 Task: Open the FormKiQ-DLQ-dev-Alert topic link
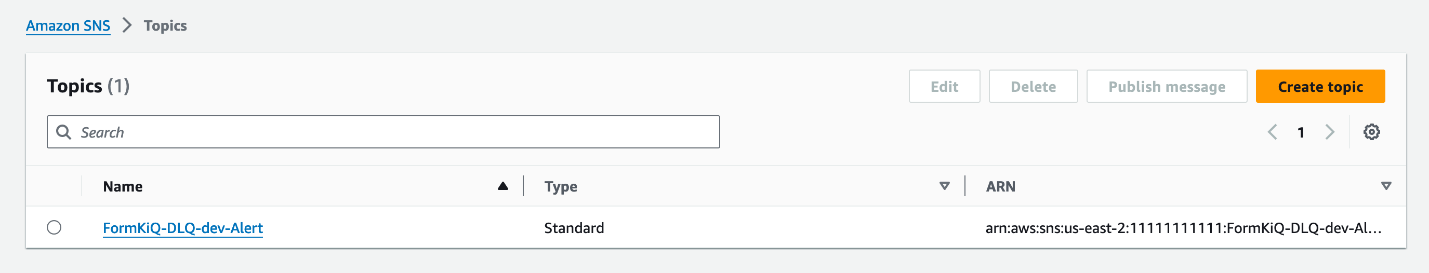(182, 228)
